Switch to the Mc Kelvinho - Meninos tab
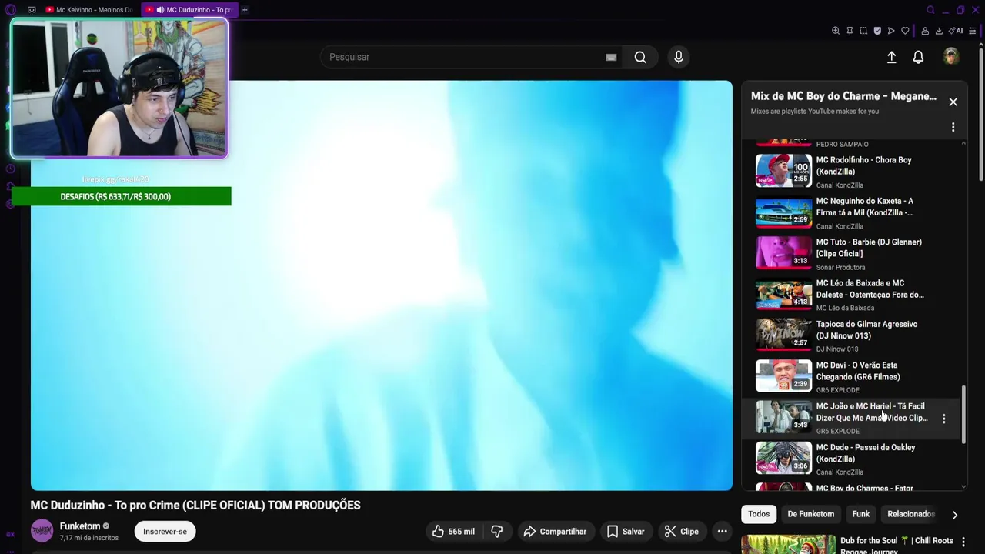Image resolution: width=985 pixels, height=554 pixels. click(88, 10)
